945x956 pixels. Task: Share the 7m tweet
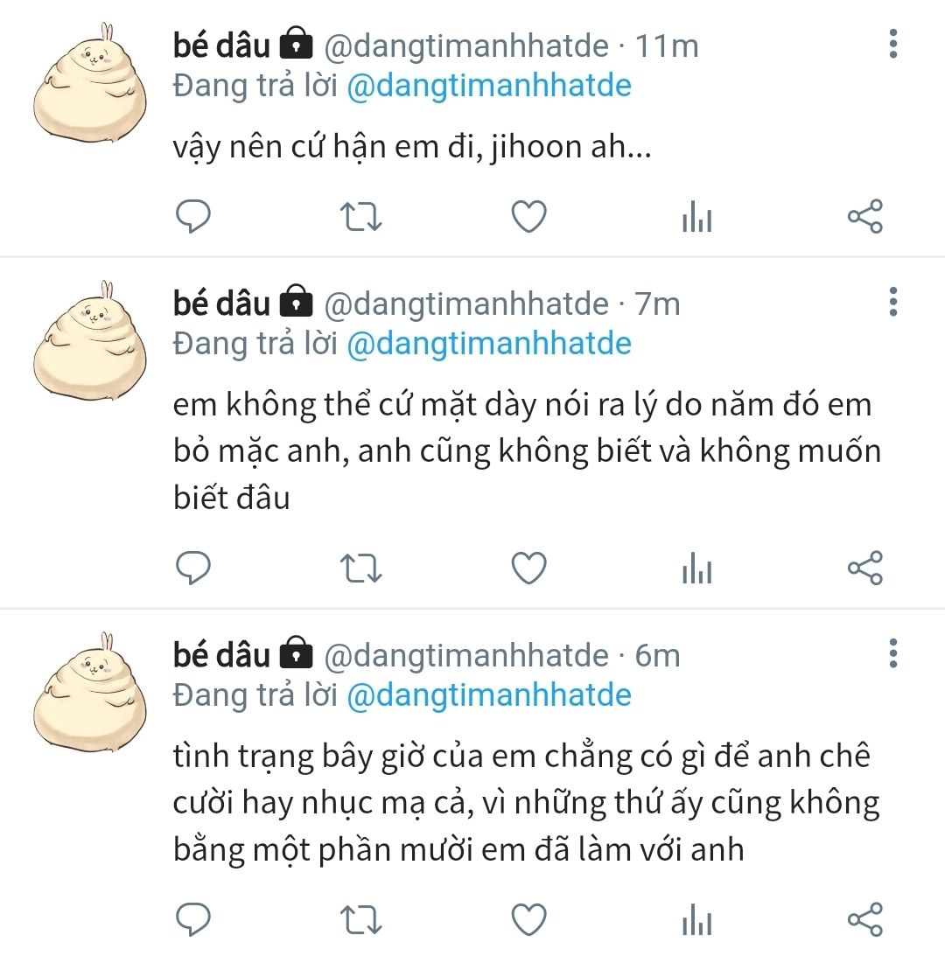(865, 568)
